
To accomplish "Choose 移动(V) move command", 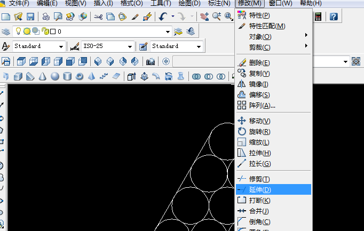I will coord(273,121).
